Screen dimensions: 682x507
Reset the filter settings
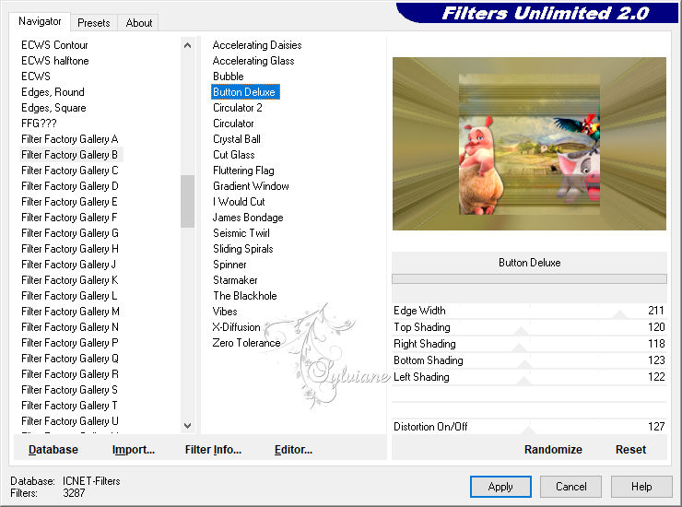(630, 450)
